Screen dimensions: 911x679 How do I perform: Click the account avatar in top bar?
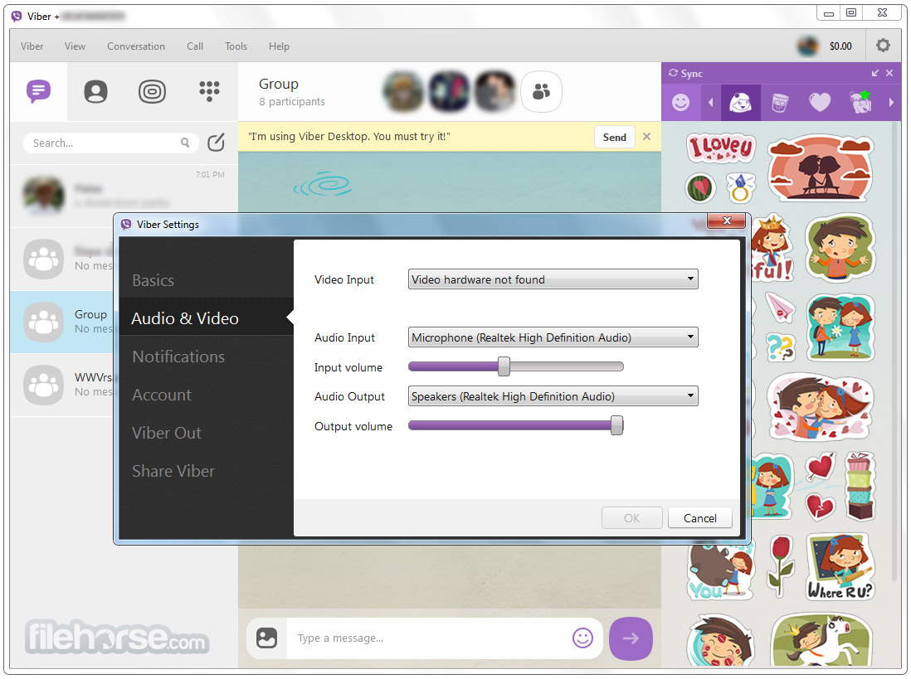pyautogui.click(x=807, y=46)
